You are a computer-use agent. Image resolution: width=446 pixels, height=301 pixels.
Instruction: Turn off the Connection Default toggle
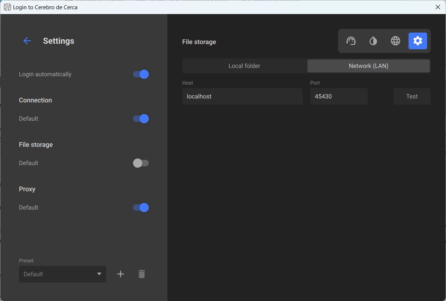pyautogui.click(x=141, y=118)
